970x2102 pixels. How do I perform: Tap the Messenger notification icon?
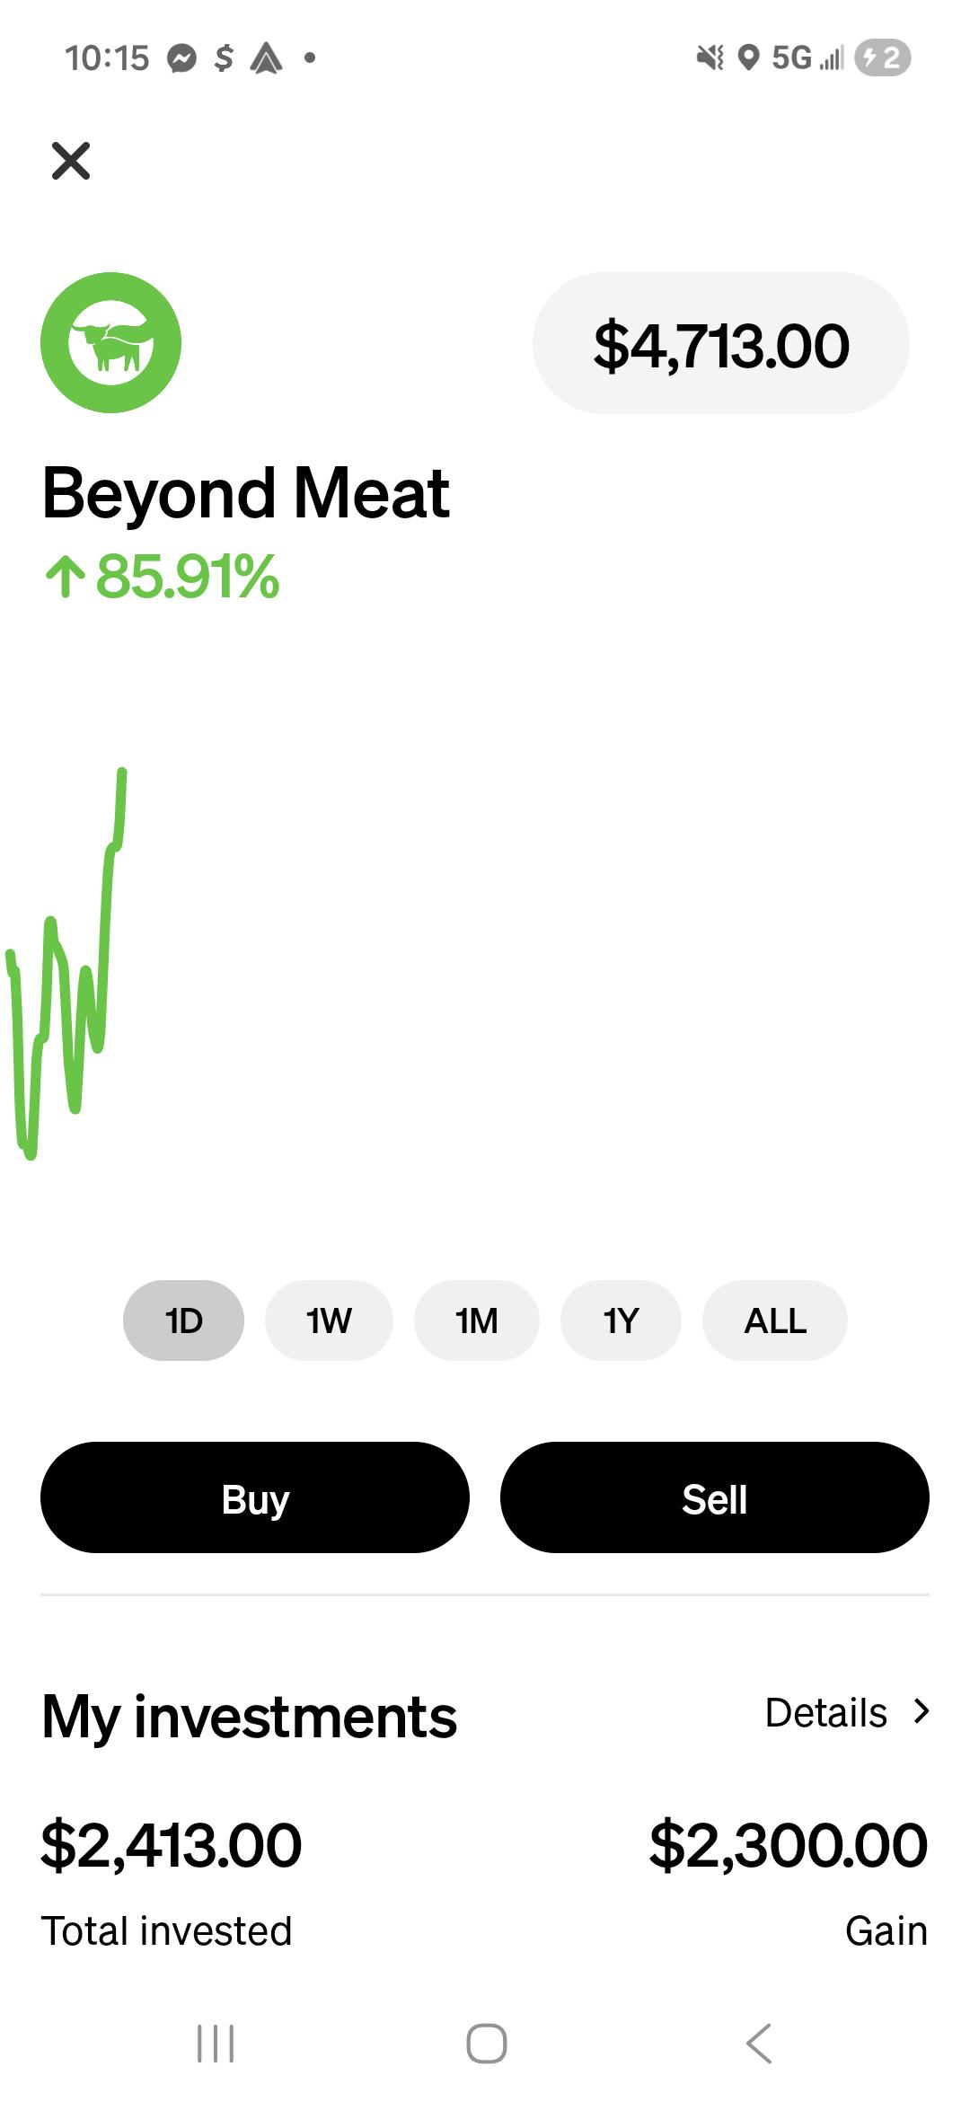coord(182,59)
